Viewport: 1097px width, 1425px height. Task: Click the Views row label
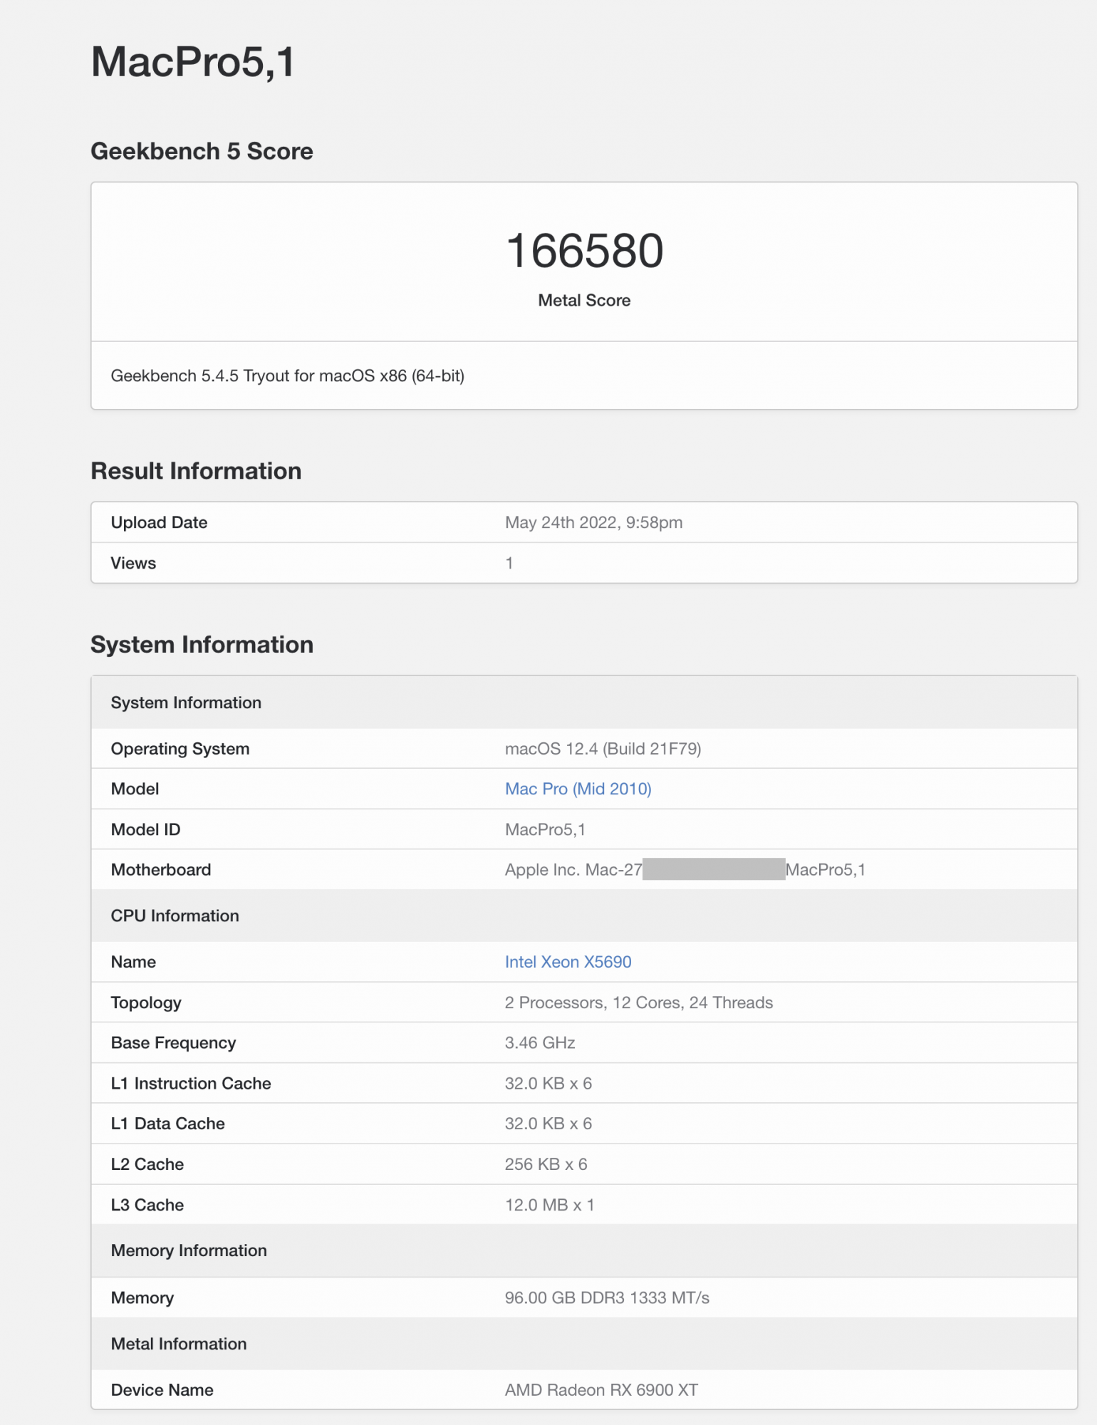[x=133, y=563]
